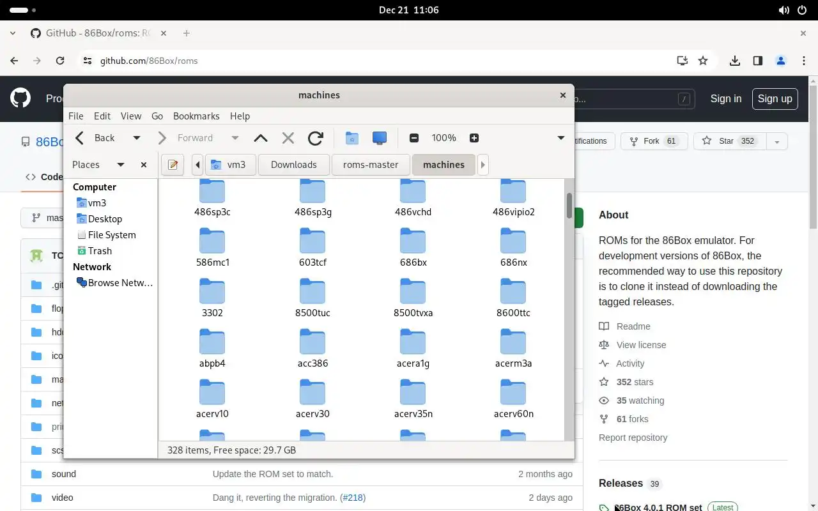Viewport: 818px width, 511px height.
Task: Open the Edit menu
Action: point(102,116)
